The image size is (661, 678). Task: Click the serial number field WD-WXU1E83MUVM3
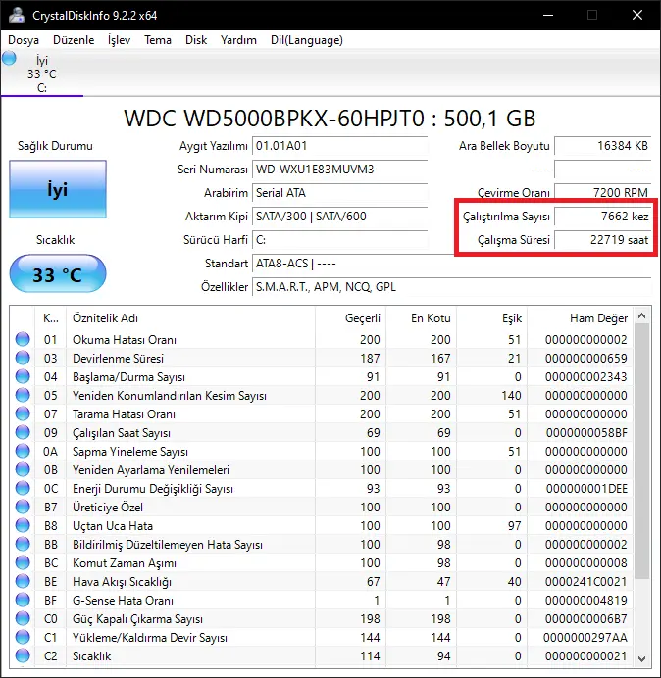(x=339, y=169)
